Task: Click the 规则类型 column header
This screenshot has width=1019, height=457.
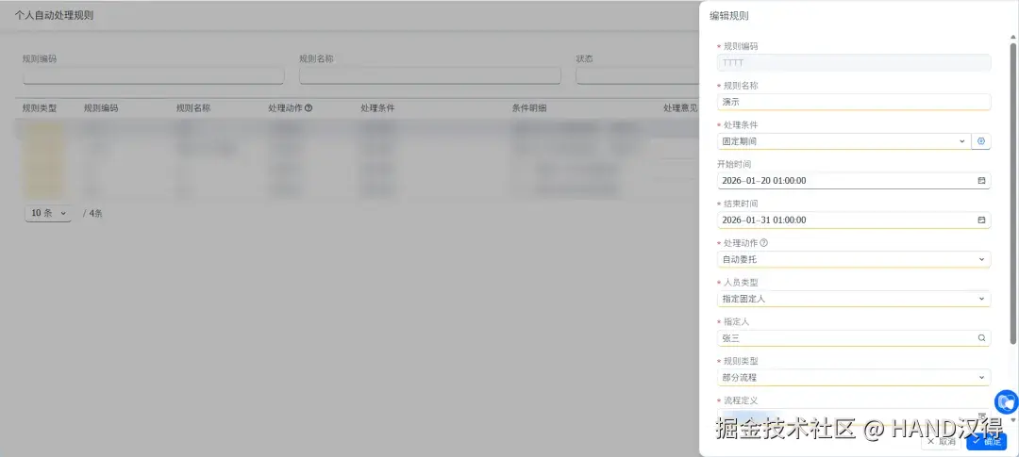Action: (40, 108)
